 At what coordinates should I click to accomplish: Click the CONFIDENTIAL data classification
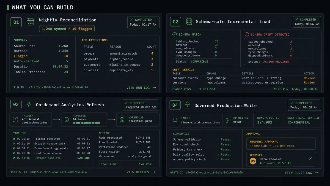[299, 122]
